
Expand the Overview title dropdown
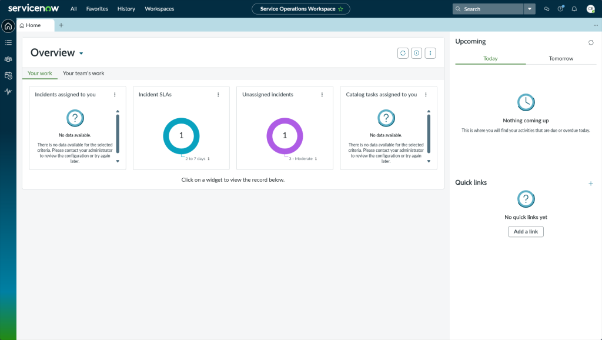click(81, 54)
